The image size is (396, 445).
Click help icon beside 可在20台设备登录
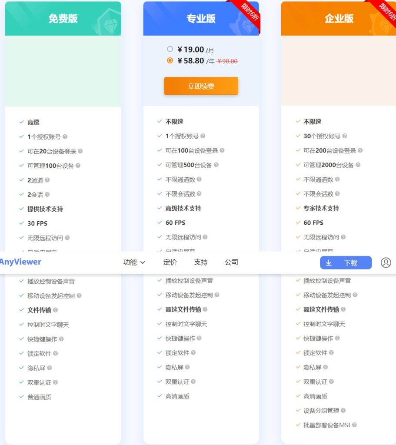(x=80, y=151)
